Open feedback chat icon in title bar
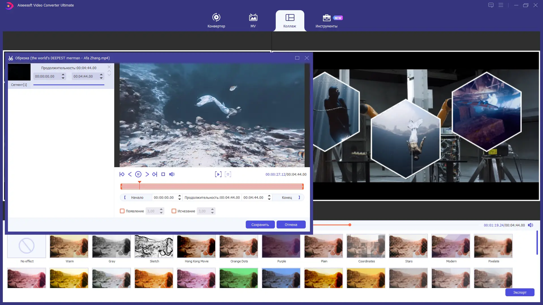This screenshot has width=543, height=305. click(491, 5)
